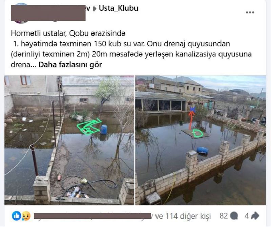Click the blue barrel in the left photo
The image size is (271, 227).
point(104,130)
